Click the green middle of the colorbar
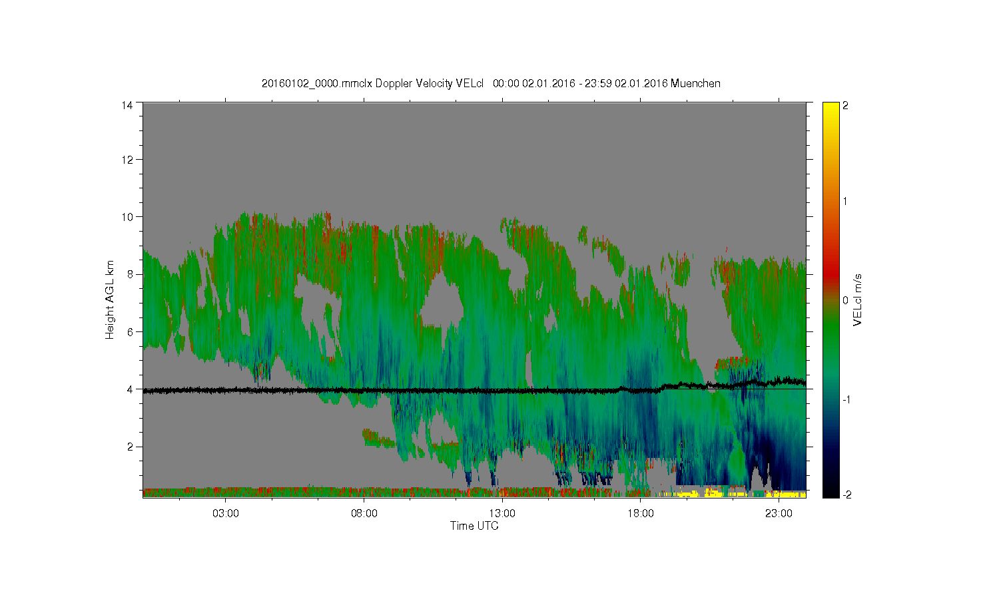Screen dimensions: 999x599 click(831, 326)
